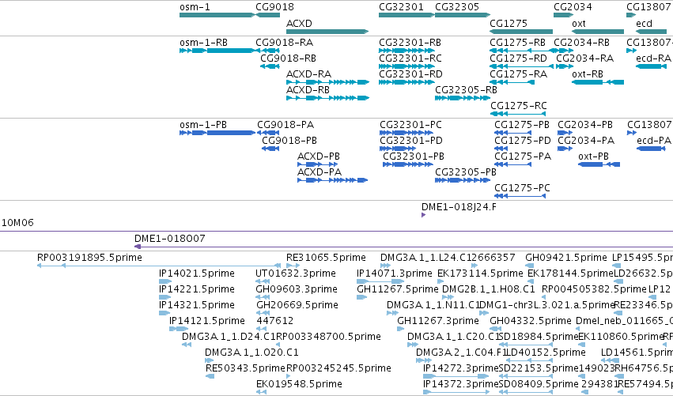
Task: Select EST RE50343.5prime
Action: tap(210, 376)
